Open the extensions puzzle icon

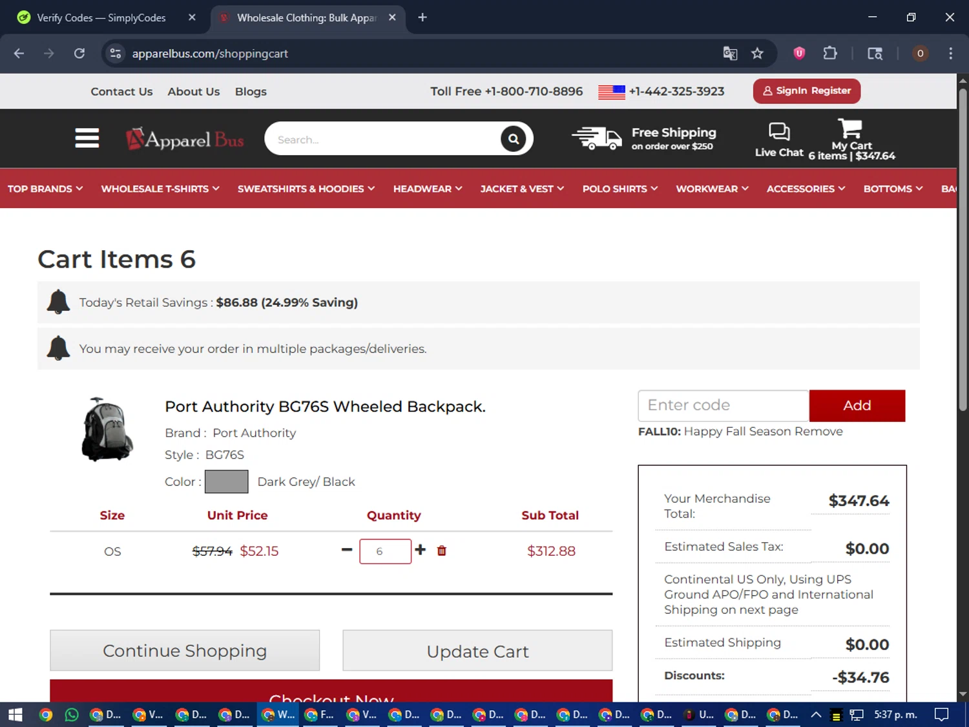[x=830, y=54]
